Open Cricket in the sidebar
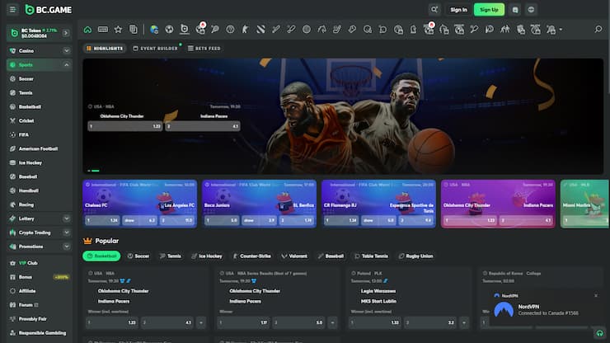Viewport: 610px width, 343px height. click(39, 121)
